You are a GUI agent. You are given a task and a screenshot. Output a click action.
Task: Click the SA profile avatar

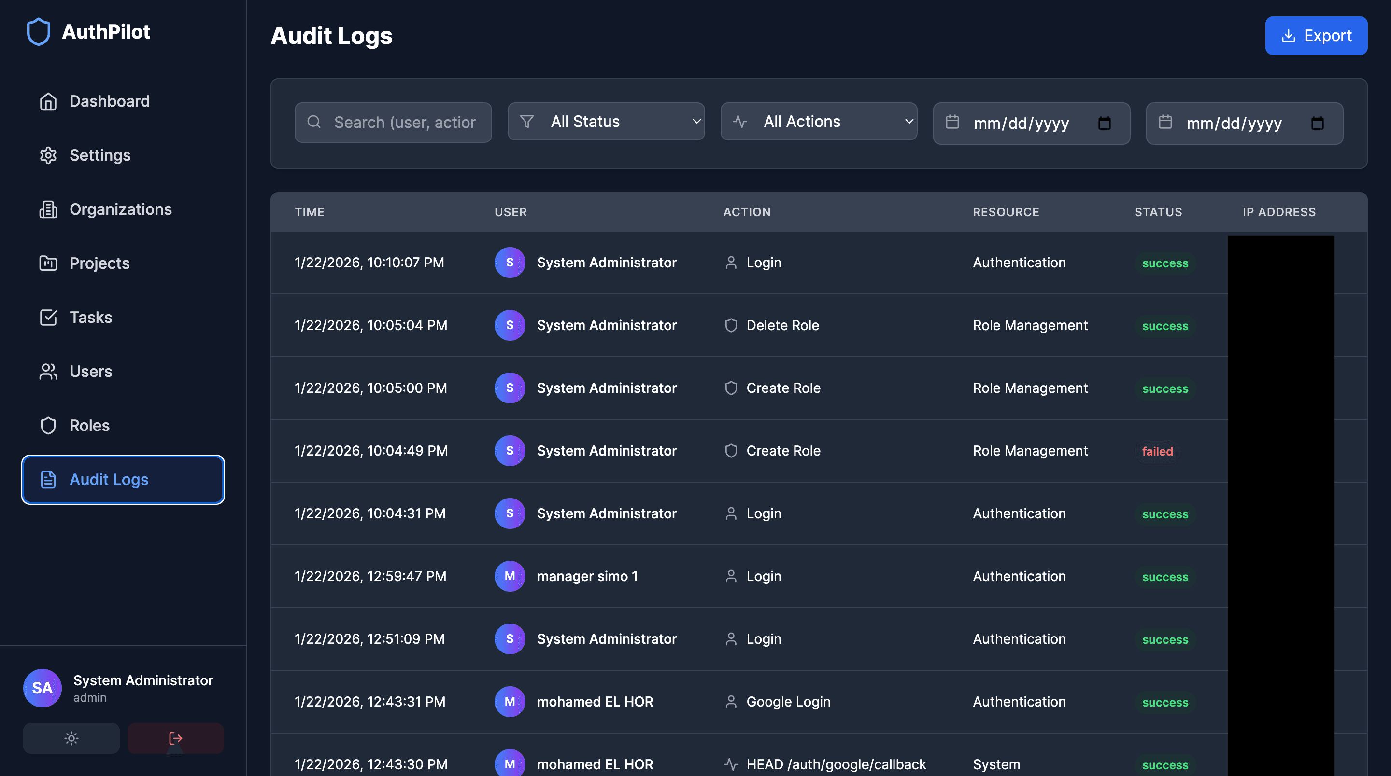pyautogui.click(x=42, y=688)
